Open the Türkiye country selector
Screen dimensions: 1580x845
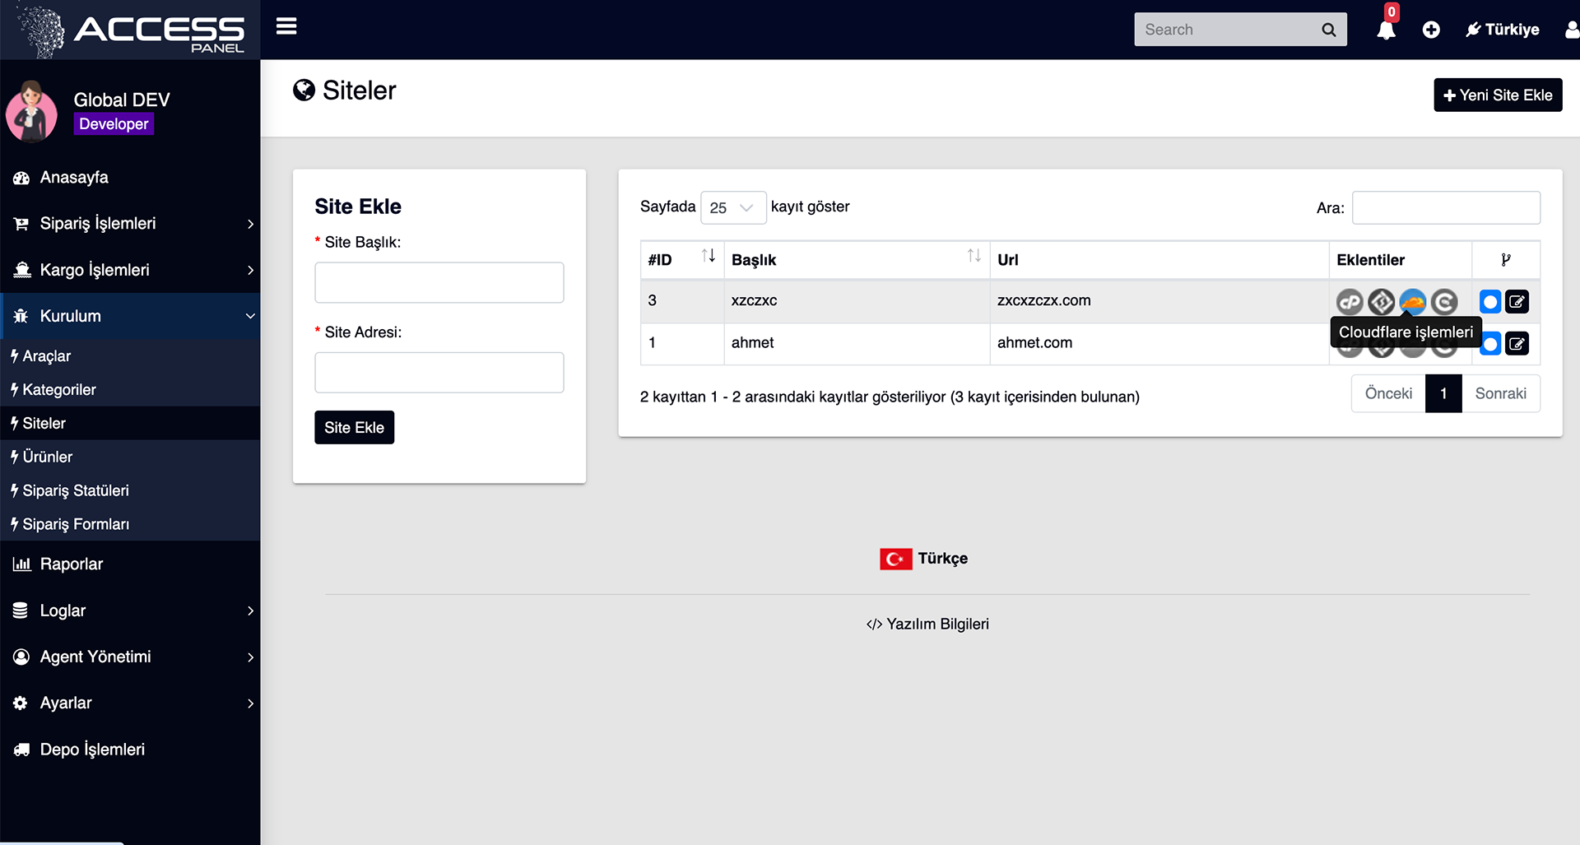click(1503, 30)
